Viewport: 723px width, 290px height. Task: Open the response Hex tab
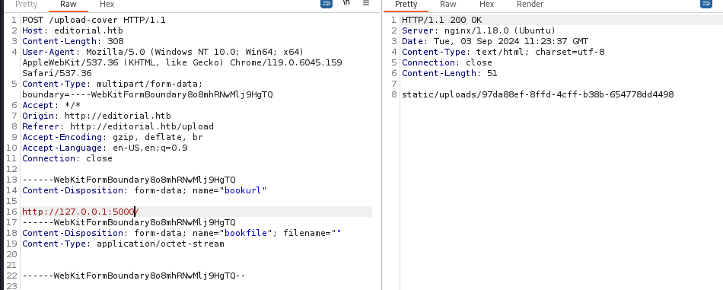coord(486,4)
